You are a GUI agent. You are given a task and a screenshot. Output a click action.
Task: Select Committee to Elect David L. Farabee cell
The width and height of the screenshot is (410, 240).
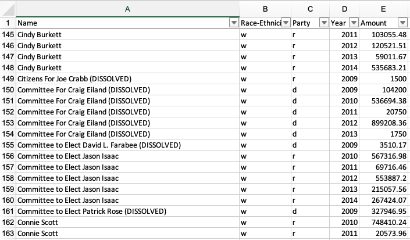[x=127, y=145]
